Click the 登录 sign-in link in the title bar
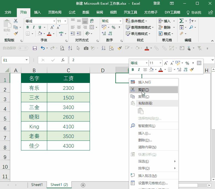Viewport: 215px width, 189px height. click(x=157, y=4)
